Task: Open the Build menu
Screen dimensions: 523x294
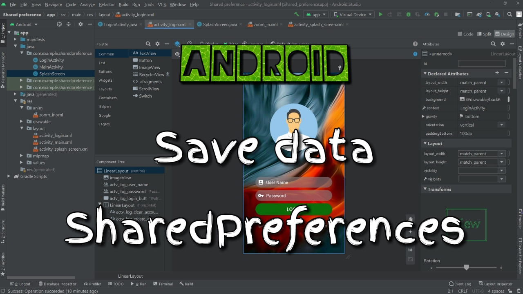Action: tap(123, 4)
